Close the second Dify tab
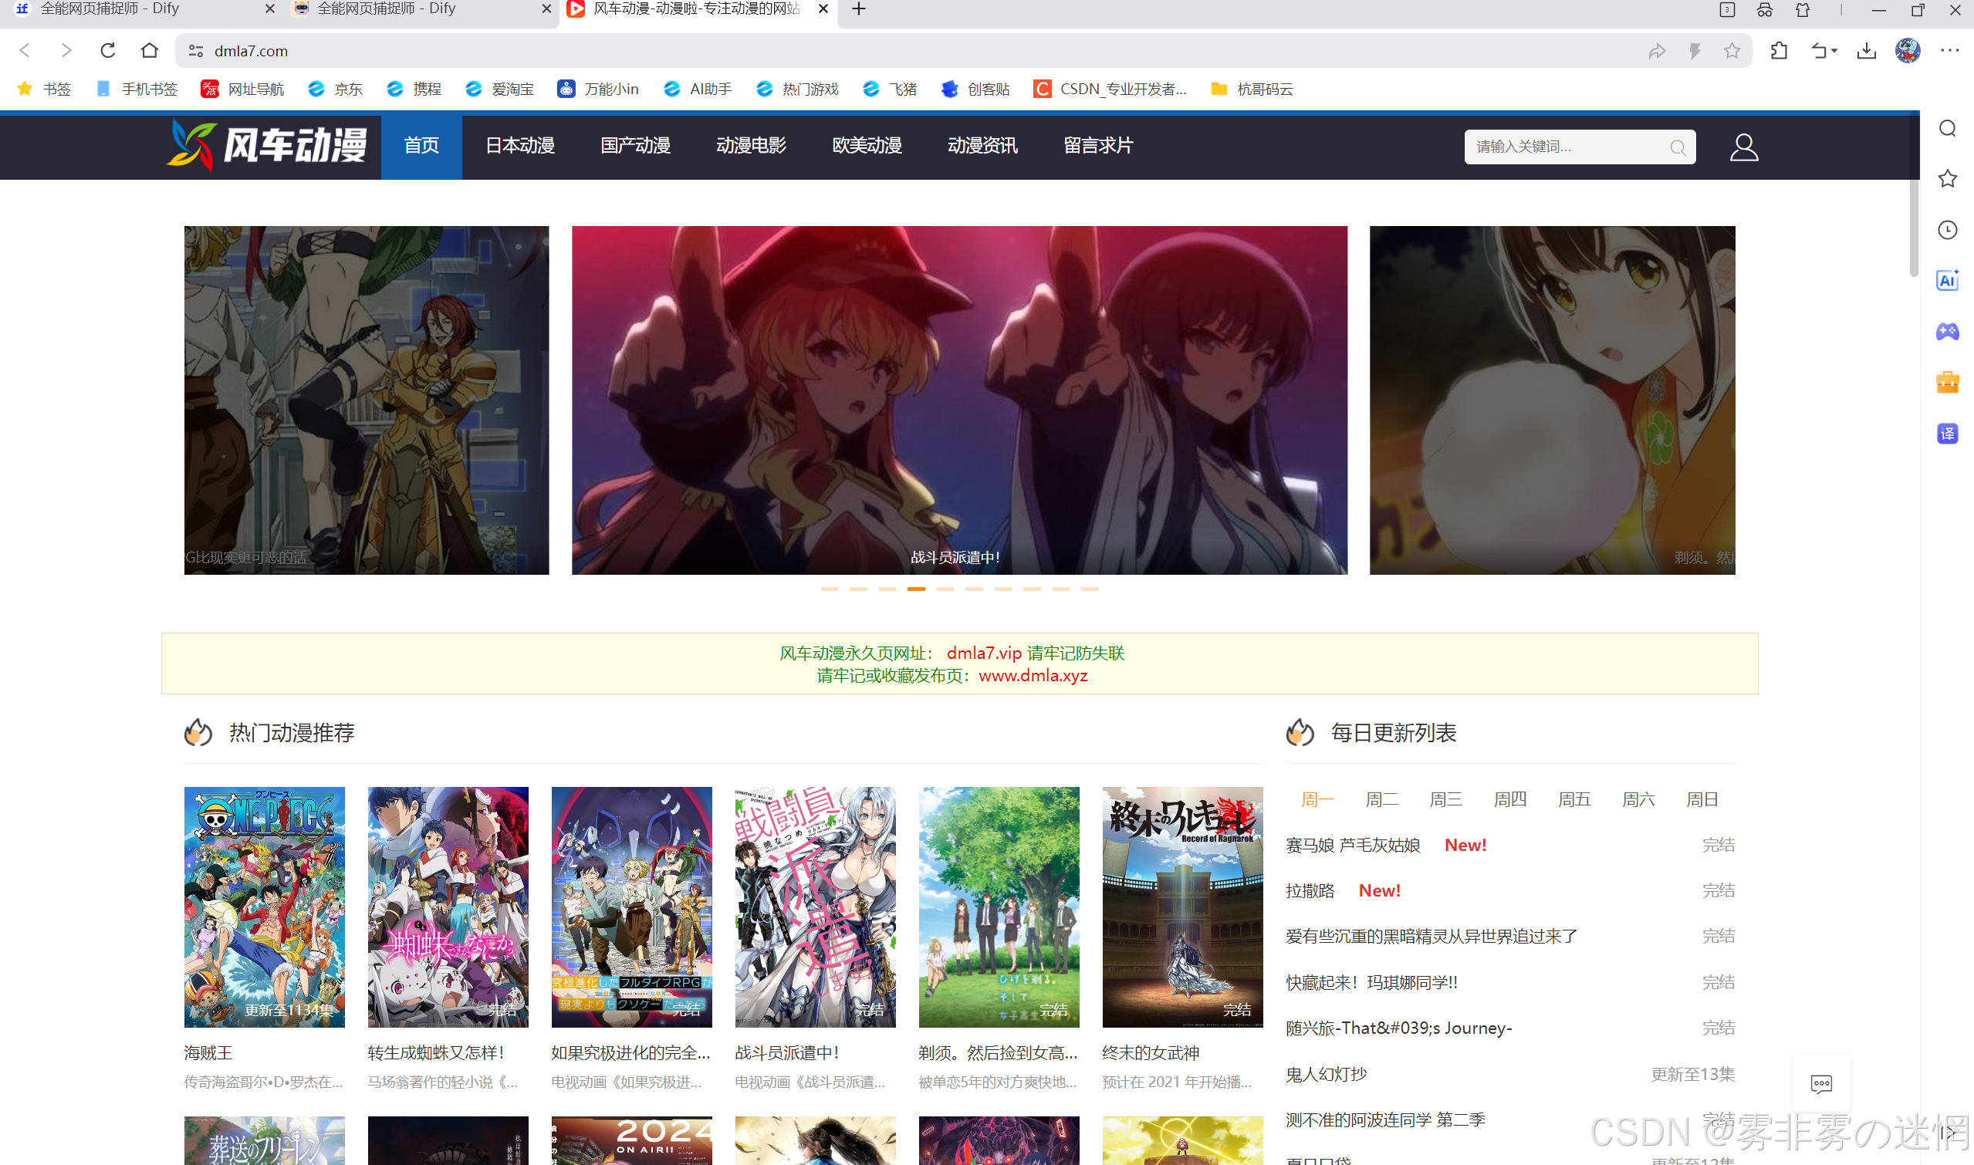This screenshot has width=1974, height=1165. point(546,9)
